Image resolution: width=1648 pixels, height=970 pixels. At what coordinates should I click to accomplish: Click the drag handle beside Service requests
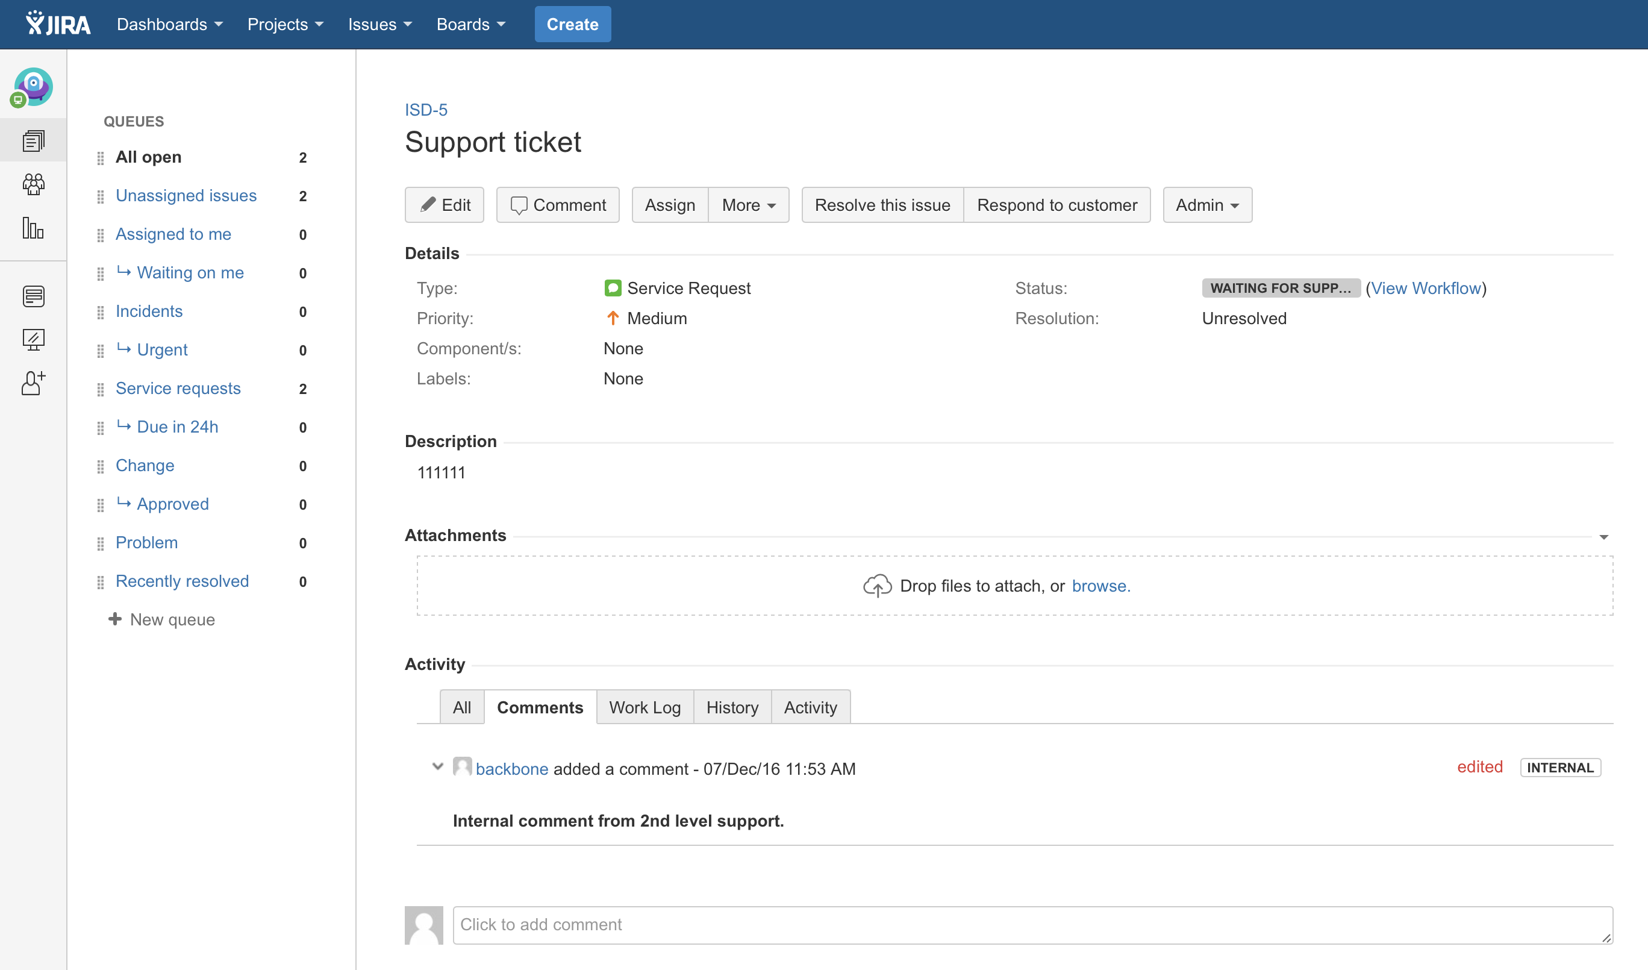[101, 389]
